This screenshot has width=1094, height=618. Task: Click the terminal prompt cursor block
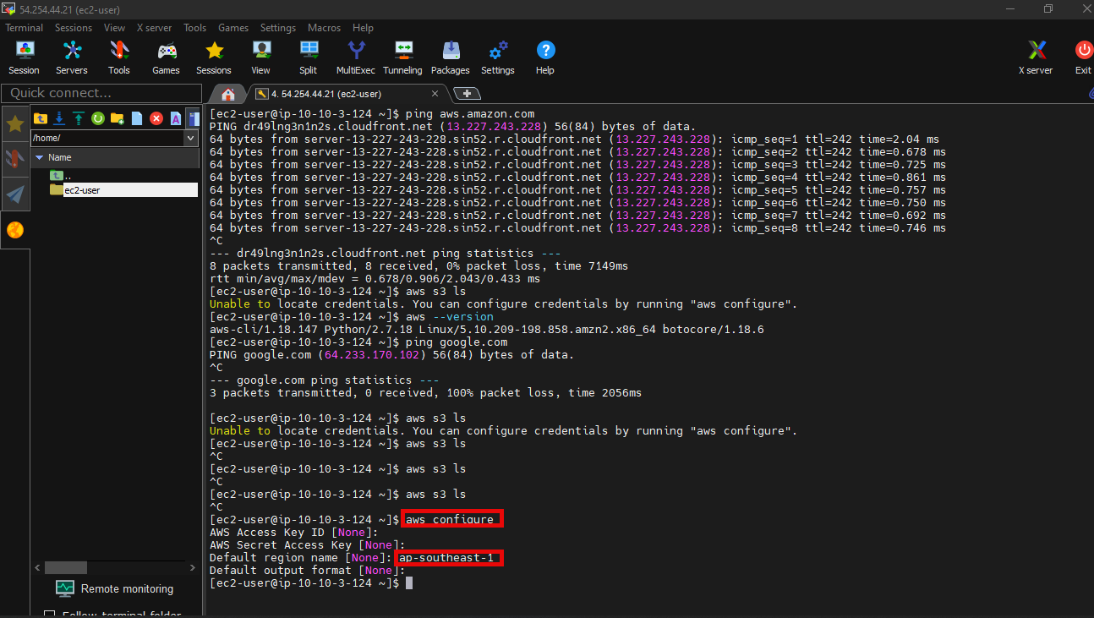tap(409, 583)
